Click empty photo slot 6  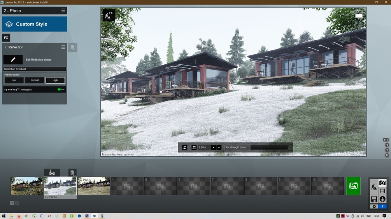[x=194, y=186]
